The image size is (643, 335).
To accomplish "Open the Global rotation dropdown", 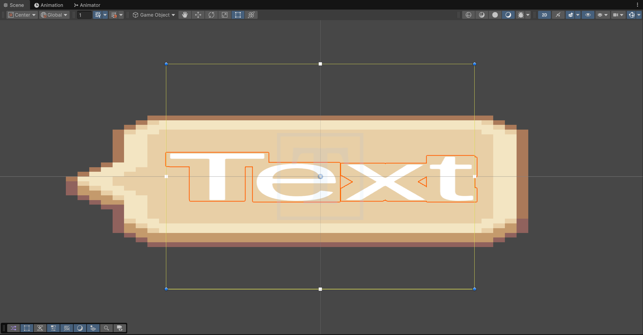I will tap(54, 15).
